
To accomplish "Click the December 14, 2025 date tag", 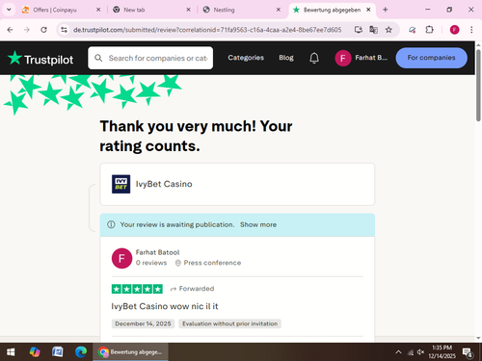I will point(143,323).
